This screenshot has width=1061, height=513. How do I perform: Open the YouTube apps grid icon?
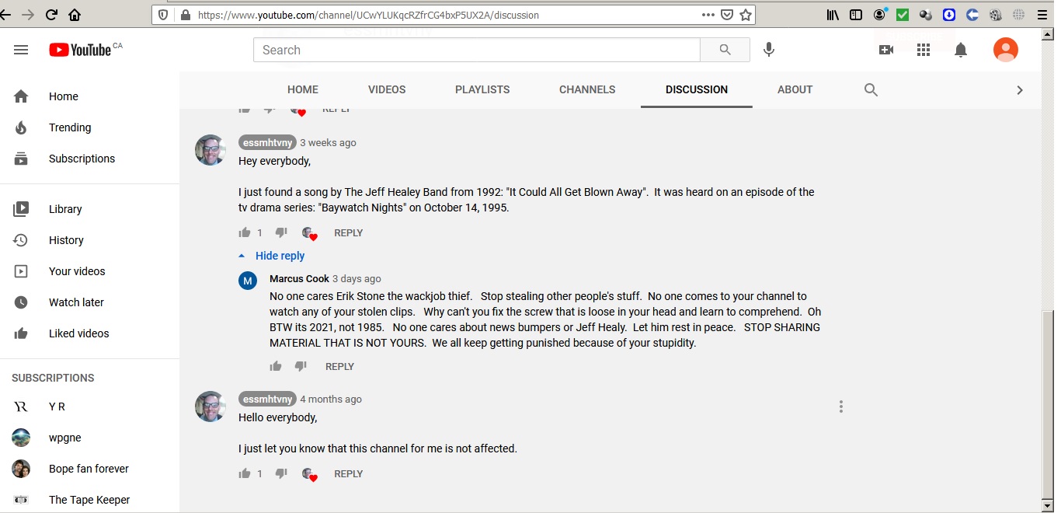pos(924,50)
